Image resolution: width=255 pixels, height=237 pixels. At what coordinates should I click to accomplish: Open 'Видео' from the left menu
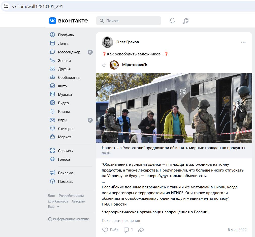(63, 103)
